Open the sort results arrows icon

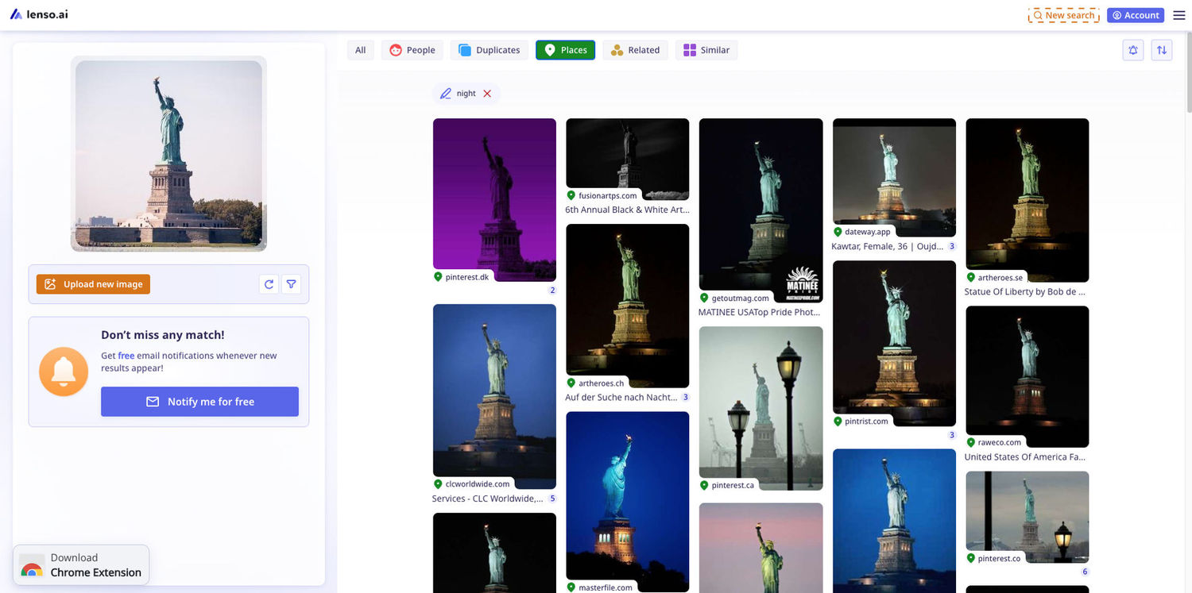pyautogui.click(x=1162, y=50)
